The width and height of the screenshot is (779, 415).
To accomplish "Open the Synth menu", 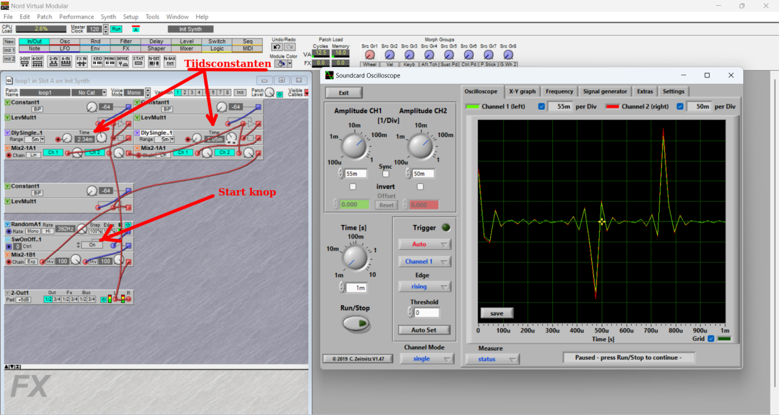I will (108, 16).
